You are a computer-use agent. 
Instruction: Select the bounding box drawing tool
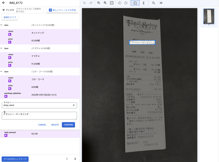[135, 3]
